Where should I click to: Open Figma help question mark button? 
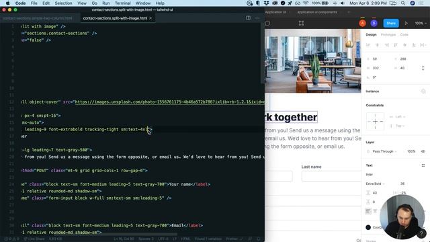(421, 233)
